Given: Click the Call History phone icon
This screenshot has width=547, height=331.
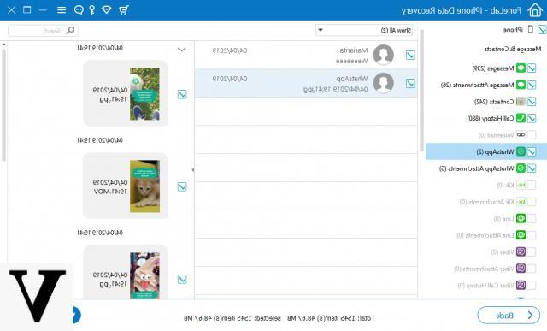Looking at the screenshot, I should click(x=521, y=118).
